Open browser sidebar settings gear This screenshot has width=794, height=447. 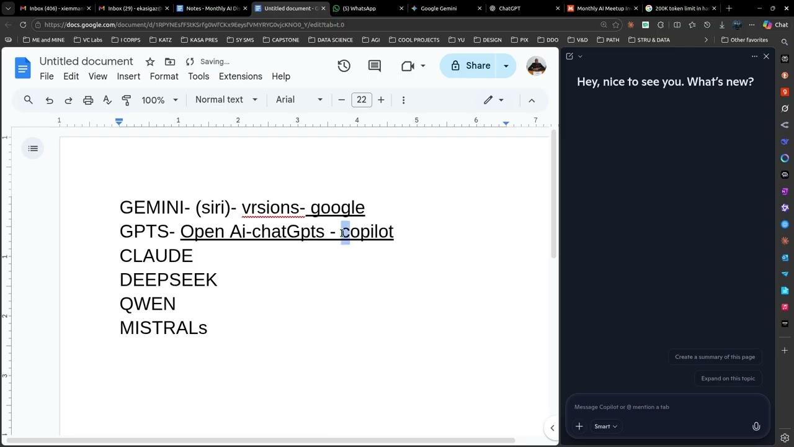coord(785,438)
